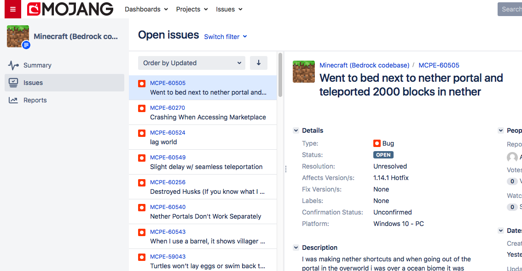Open the Issues menu in top bar
Screen dimensions: 522x271
[x=229, y=9]
